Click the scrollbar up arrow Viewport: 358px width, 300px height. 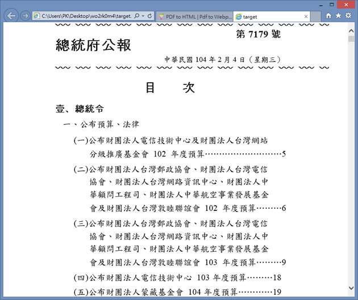pyautogui.click(x=351, y=31)
